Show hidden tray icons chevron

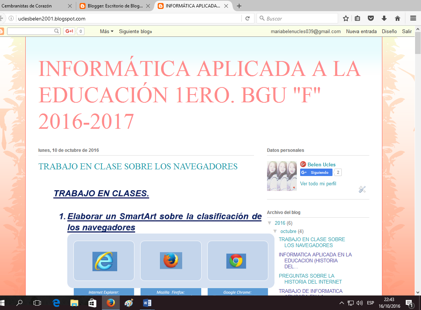click(x=341, y=303)
